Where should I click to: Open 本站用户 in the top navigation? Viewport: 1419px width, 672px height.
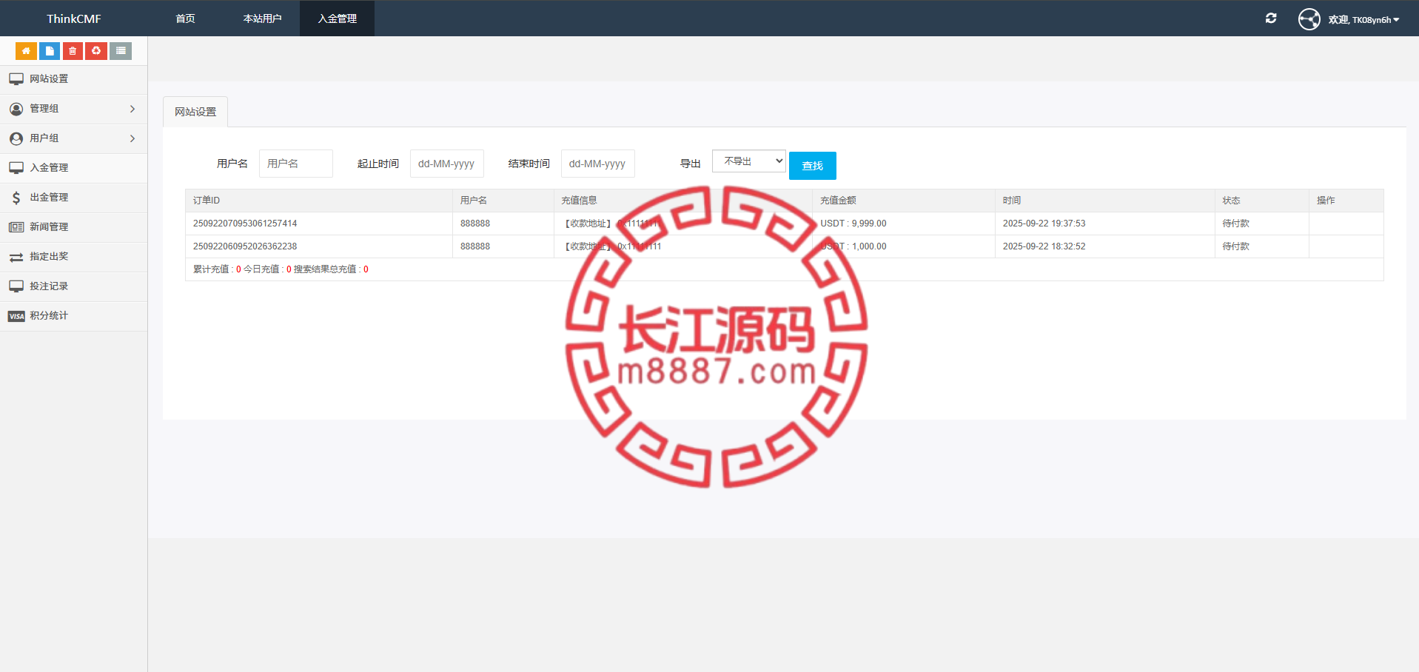(262, 19)
